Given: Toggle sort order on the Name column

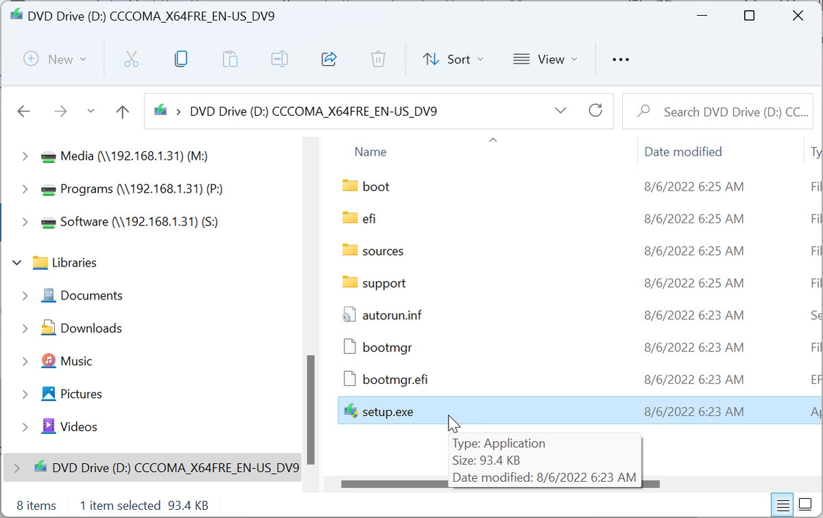Looking at the screenshot, I should pos(370,151).
